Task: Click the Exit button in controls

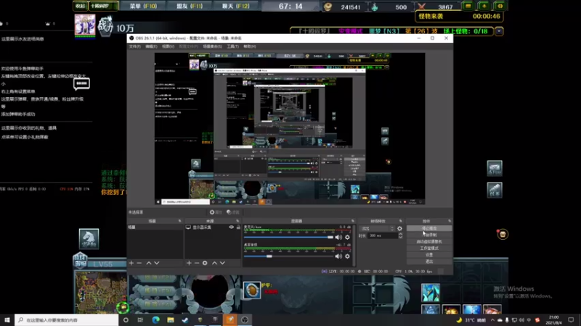Action: [x=429, y=262]
